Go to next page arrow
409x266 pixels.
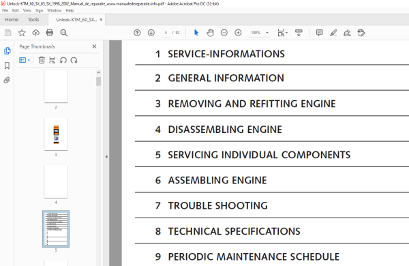(x=151, y=33)
